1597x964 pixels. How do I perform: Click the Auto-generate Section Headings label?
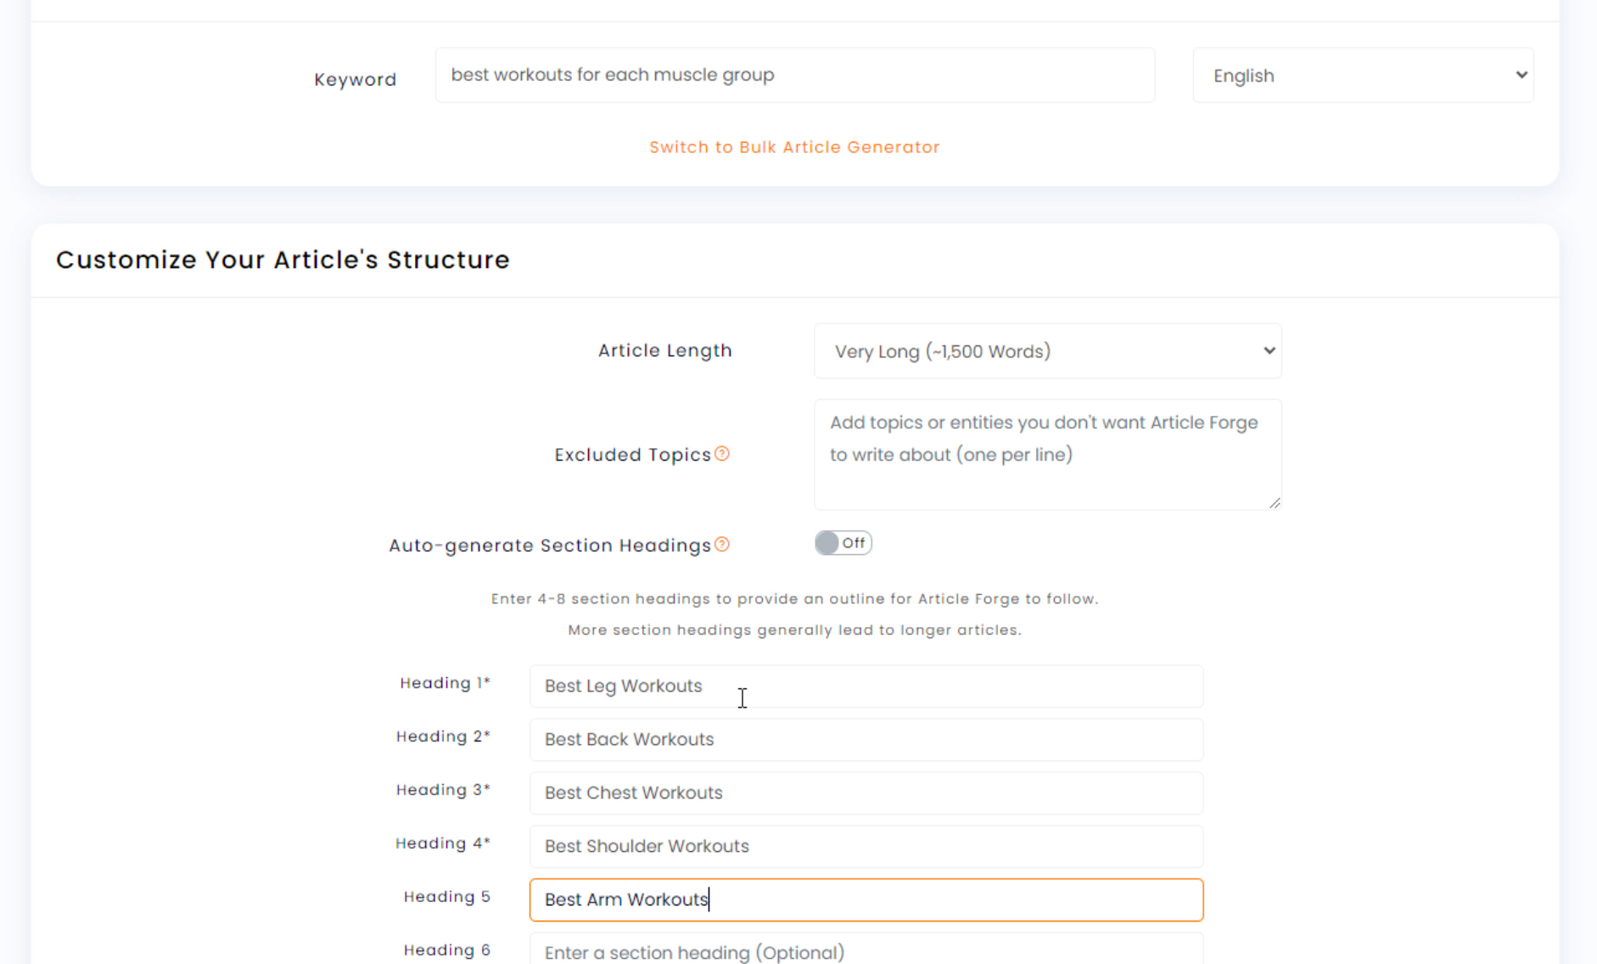tap(549, 546)
